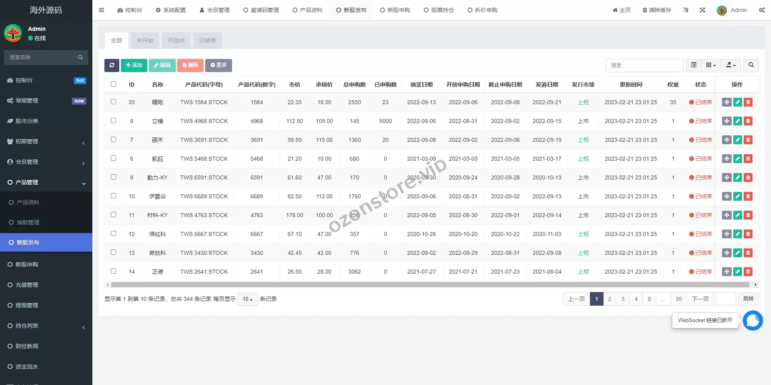Image resolution: width=771 pixels, height=385 pixels.
Task: Click the refresh table icon button
Action: tap(112, 65)
